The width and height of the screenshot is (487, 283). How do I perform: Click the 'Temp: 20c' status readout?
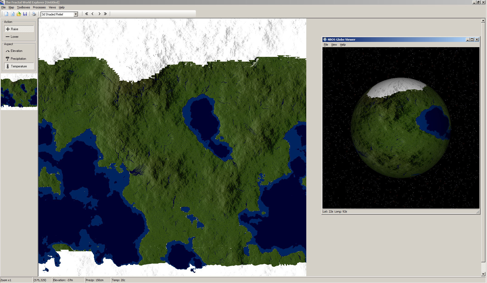119,280
